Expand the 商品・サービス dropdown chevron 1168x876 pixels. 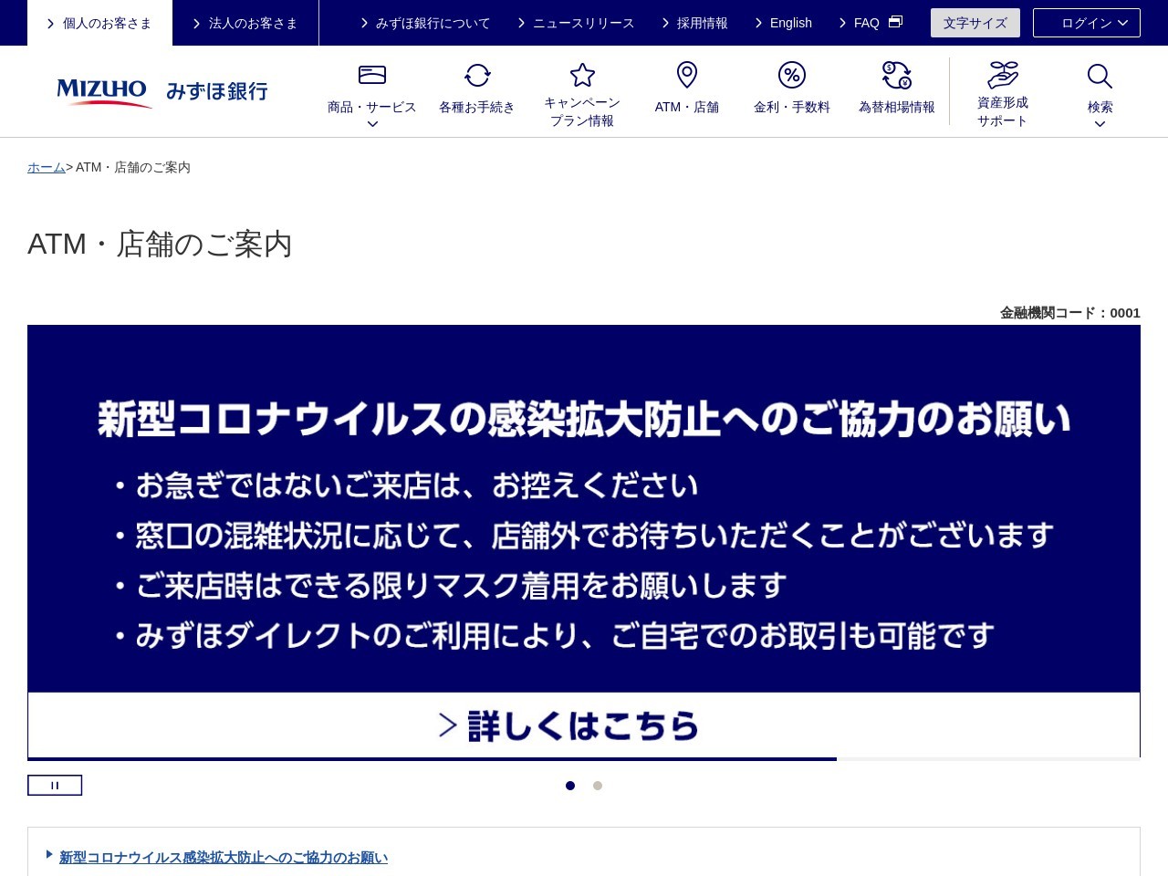[372, 124]
